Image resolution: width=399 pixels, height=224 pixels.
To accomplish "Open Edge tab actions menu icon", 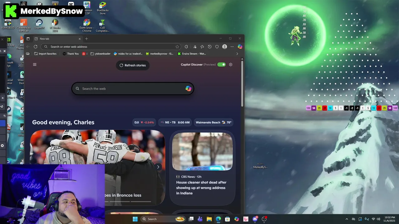I will click(28, 39).
